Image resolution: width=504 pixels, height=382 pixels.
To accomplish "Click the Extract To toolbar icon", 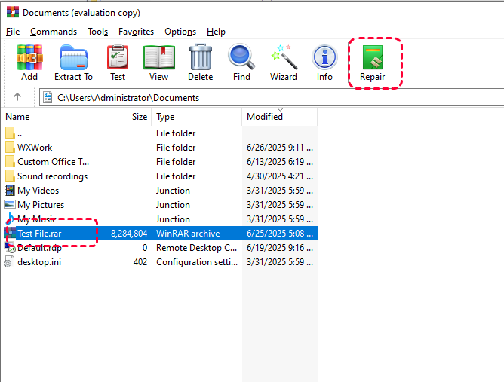I will tap(74, 58).
